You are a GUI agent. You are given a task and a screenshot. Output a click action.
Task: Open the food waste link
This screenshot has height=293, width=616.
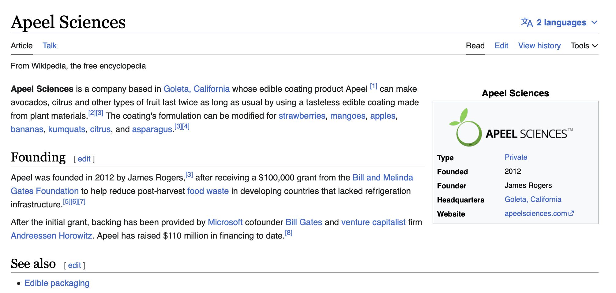(x=208, y=191)
